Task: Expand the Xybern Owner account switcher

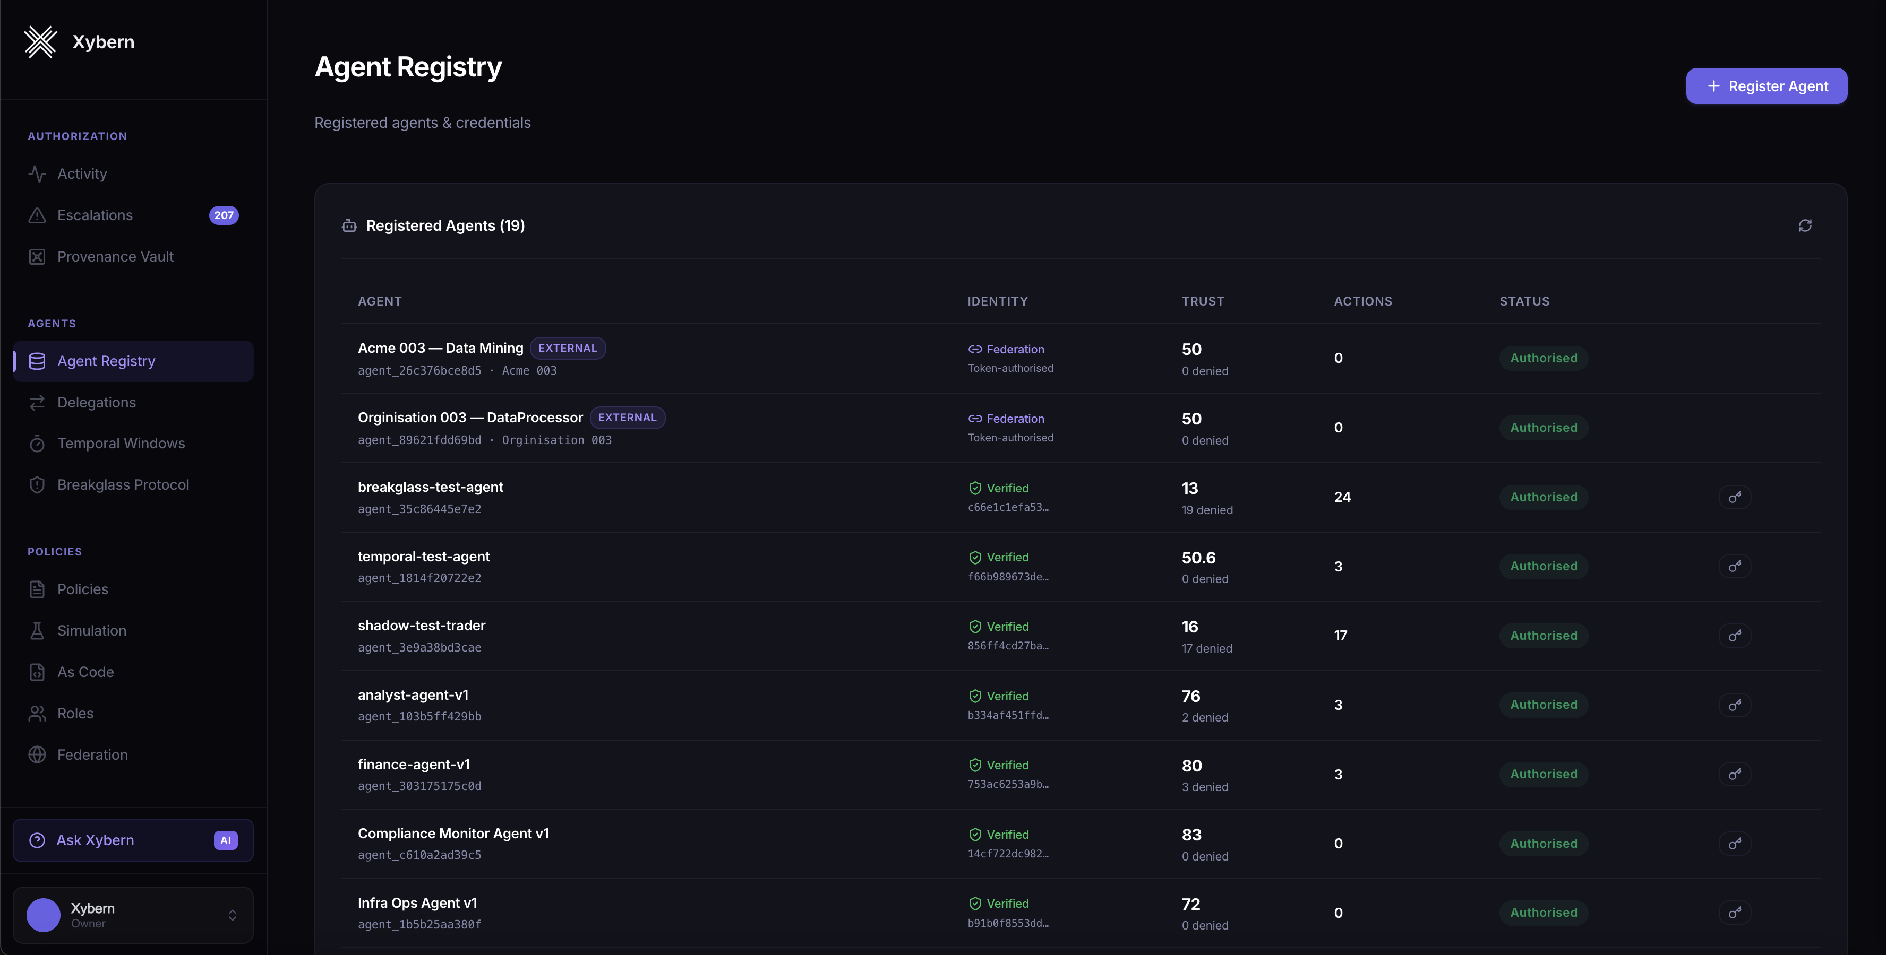Action: (132, 915)
